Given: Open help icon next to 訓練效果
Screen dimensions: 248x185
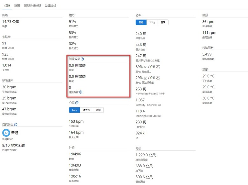Looking at the screenshot, I should pos(82,59).
